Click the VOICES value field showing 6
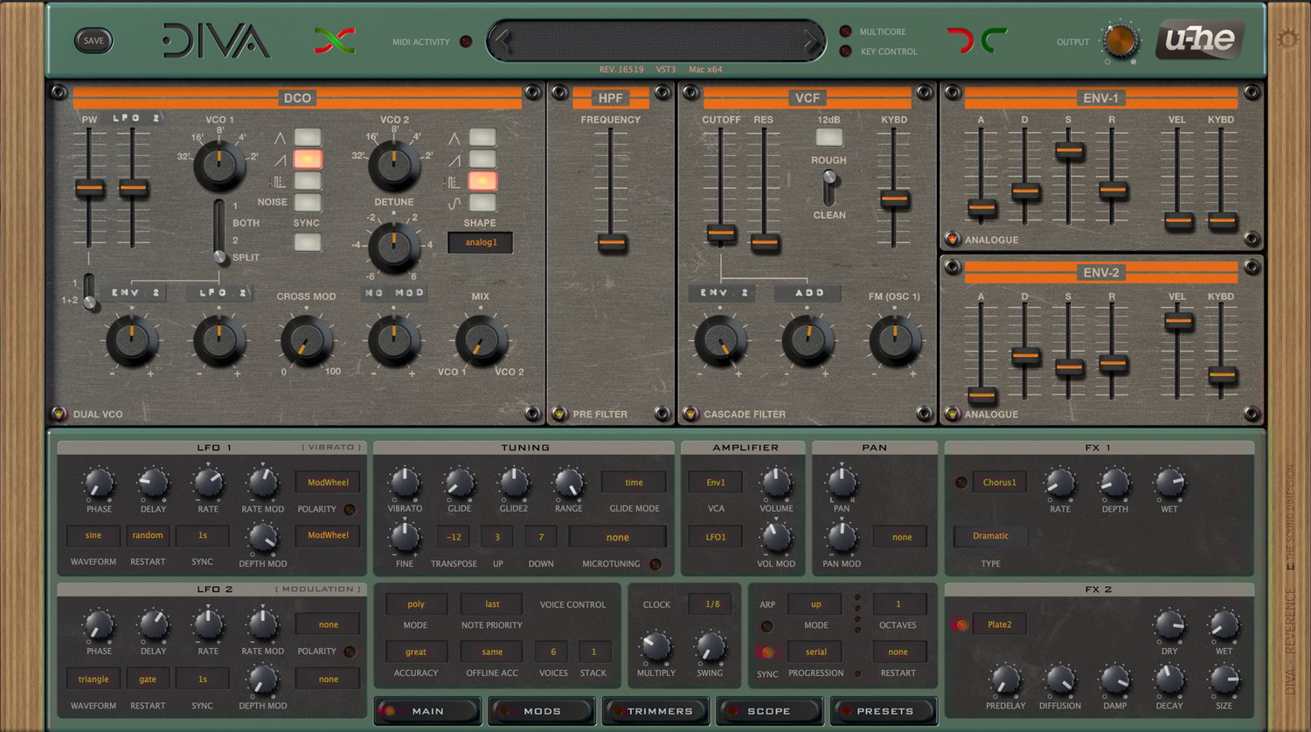Image resolution: width=1311 pixels, height=732 pixels. [x=553, y=652]
